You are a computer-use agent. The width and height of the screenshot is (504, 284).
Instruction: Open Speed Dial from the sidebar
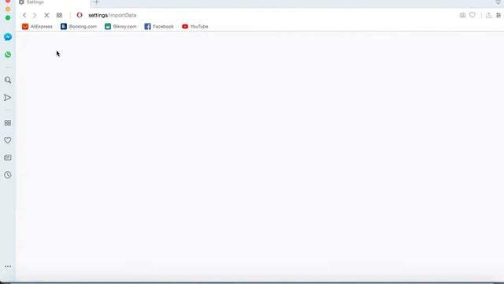pyautogui.click(x=8, y=123)
